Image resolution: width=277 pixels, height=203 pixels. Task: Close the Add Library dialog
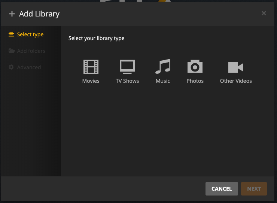(x=264, y=13)
